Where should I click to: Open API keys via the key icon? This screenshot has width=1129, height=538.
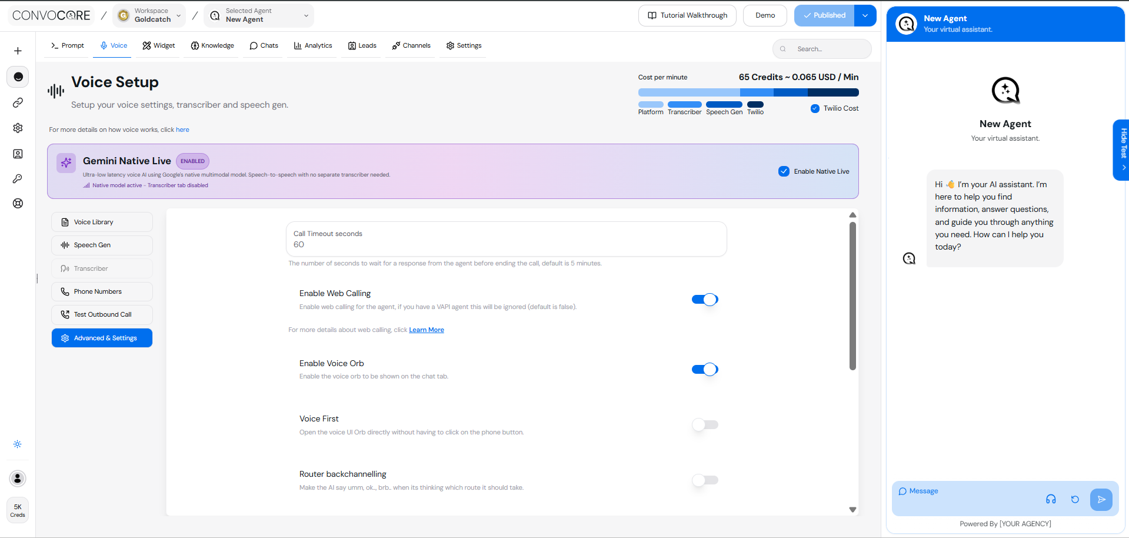click(18, 179)
